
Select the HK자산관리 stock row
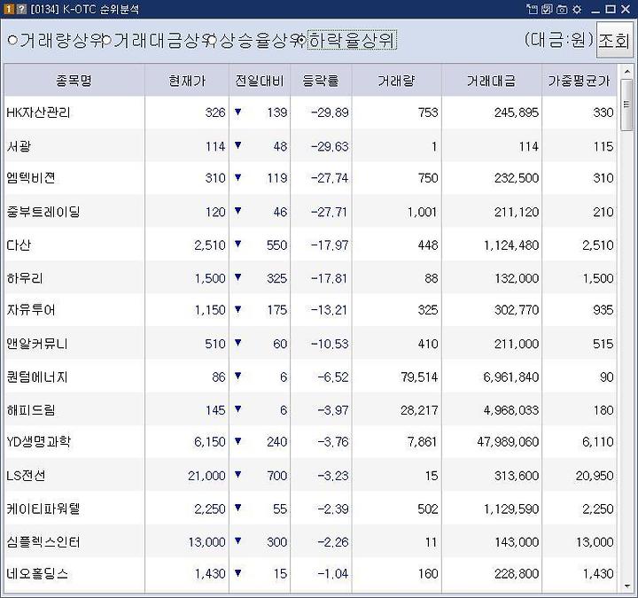click(310, 113)
